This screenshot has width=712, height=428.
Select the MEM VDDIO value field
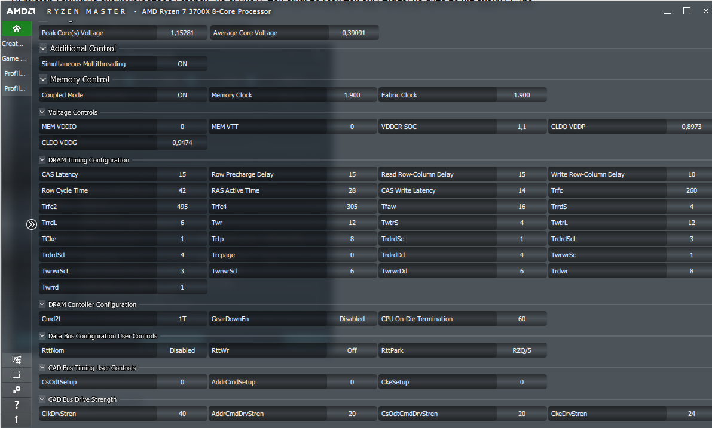(182, 127)
